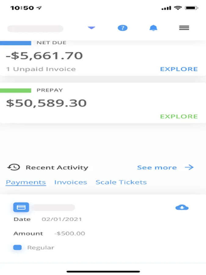This screenshot has width=206, height=275.
Task: Download payment via cloud icon
Action: click(182, 208)
